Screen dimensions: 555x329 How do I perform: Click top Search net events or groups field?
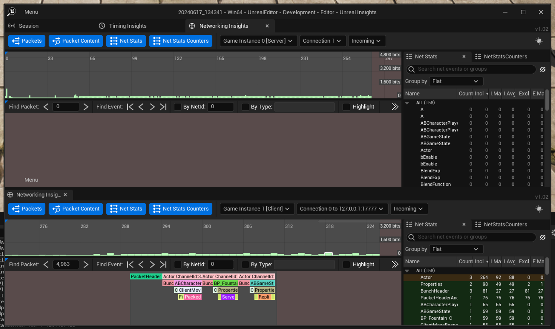tap(471, 69)
